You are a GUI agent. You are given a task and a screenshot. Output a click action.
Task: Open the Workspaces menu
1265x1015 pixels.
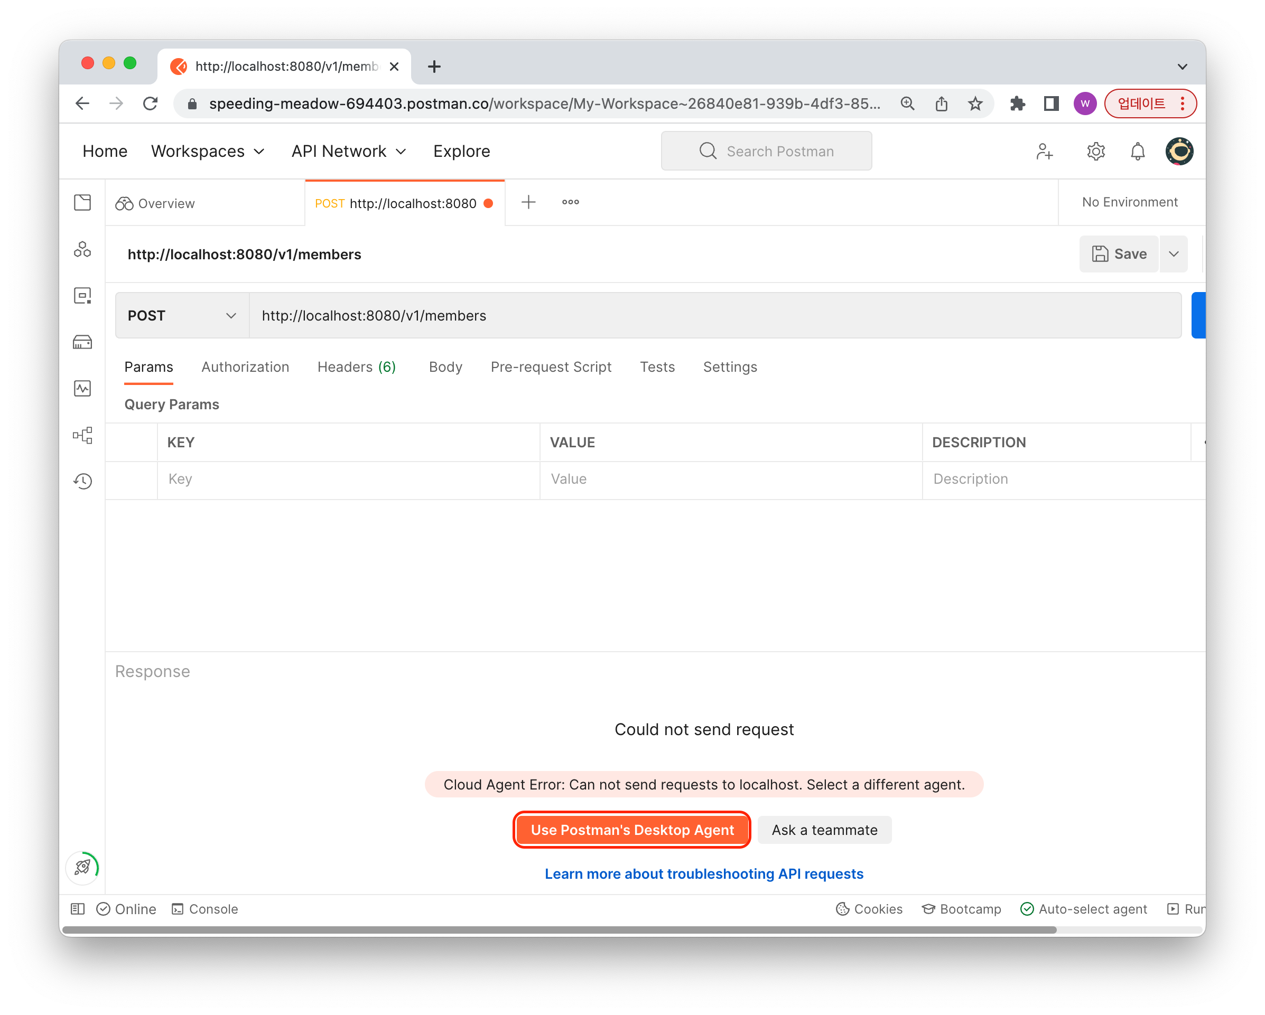click(x=208, y=151)
